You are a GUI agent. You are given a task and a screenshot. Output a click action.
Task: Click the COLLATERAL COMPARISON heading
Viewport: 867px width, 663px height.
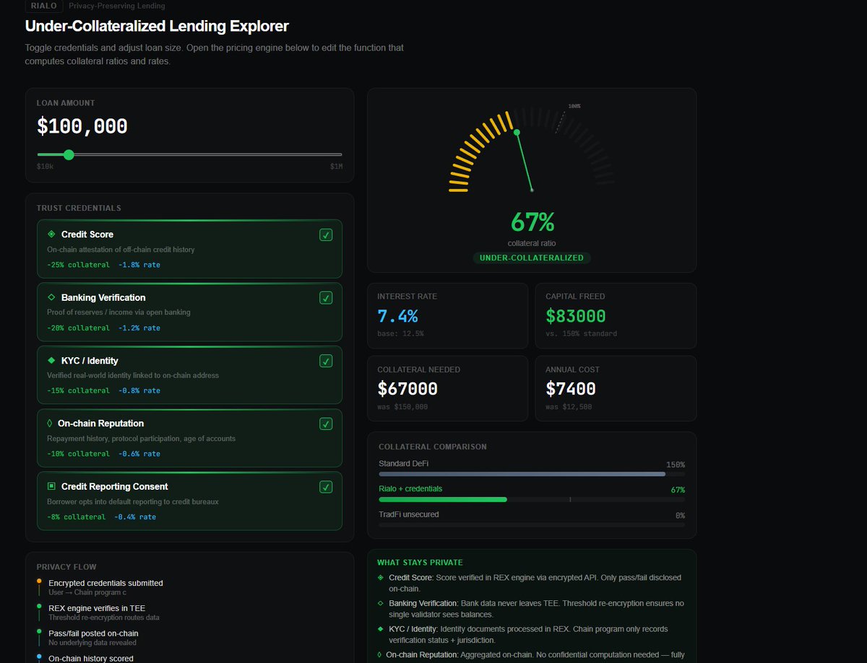tap(433, 447)
